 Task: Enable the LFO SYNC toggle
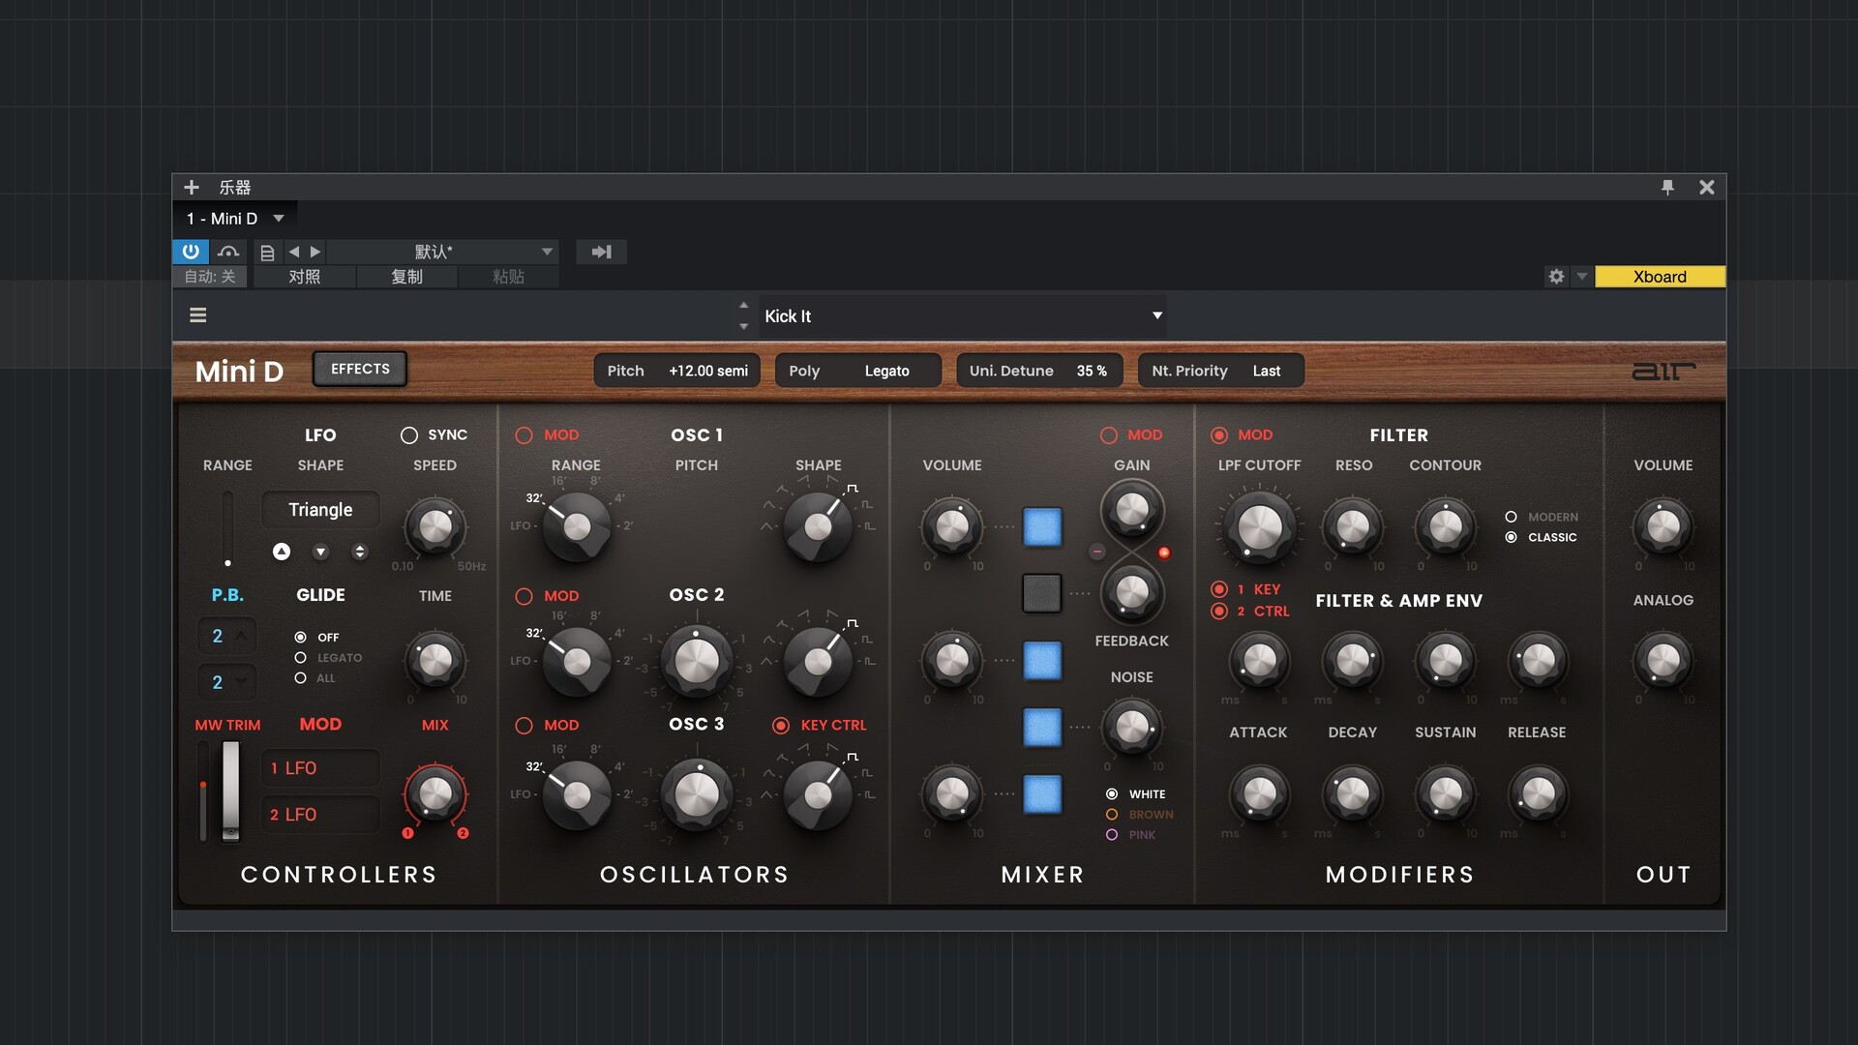click(409, 435)
